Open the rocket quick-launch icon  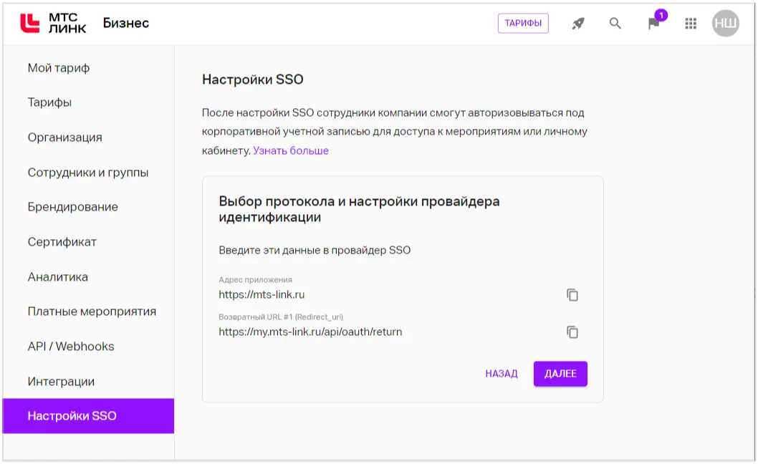[577, 23]
